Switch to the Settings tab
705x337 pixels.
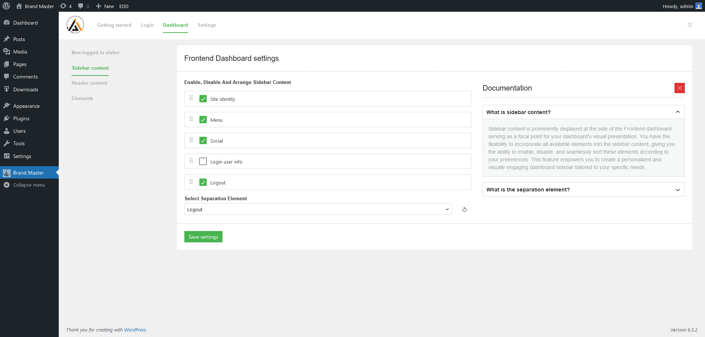click(x=206, y=25)
